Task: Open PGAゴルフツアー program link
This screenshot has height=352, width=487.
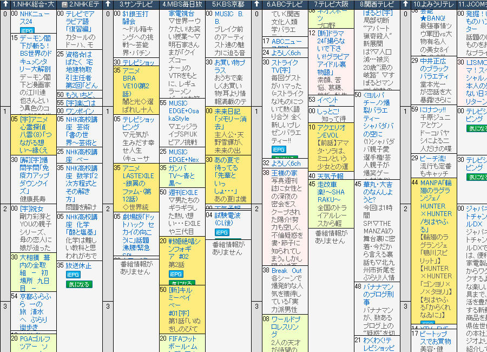Action: point(35,342)
